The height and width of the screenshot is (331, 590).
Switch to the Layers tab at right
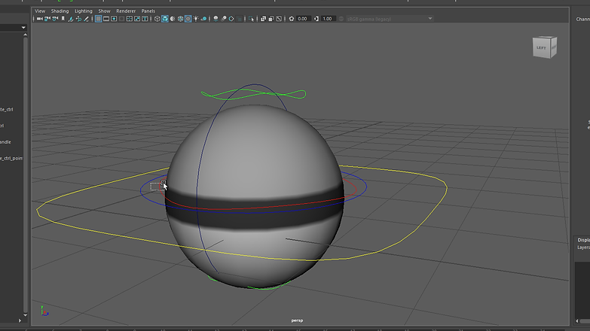(584, 247)
